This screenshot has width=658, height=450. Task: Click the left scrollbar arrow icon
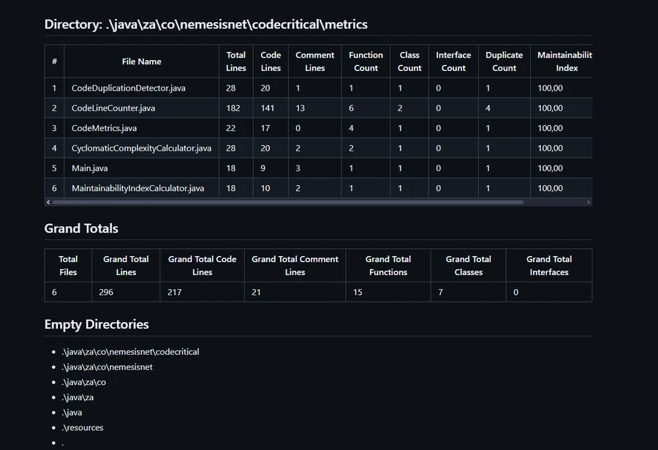[x=48, y=202]
